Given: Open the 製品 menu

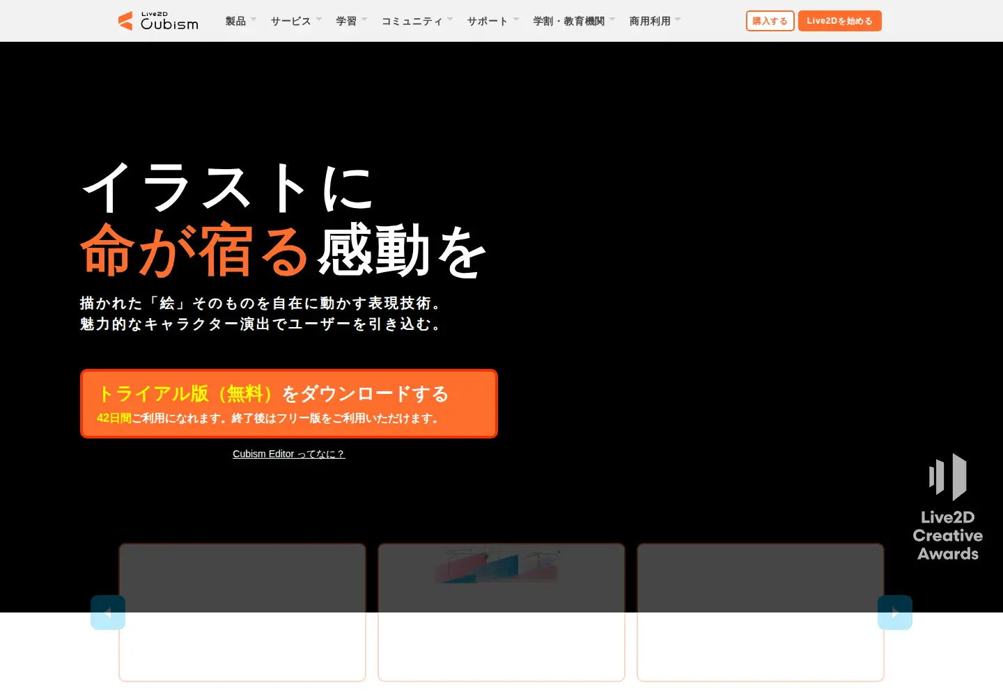Looking at the screenshot, I should click(240, 21).
